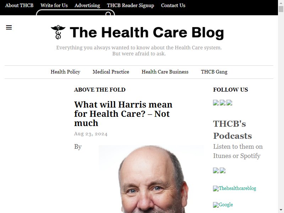Click the Contact Us link
This screenshot has width=284, height=213.
pyautogui.click(x=173, y=5)
